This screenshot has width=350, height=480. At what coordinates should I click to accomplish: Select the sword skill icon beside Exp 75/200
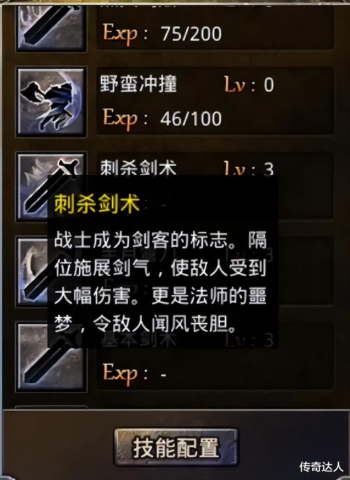click(x=51, y=25)
